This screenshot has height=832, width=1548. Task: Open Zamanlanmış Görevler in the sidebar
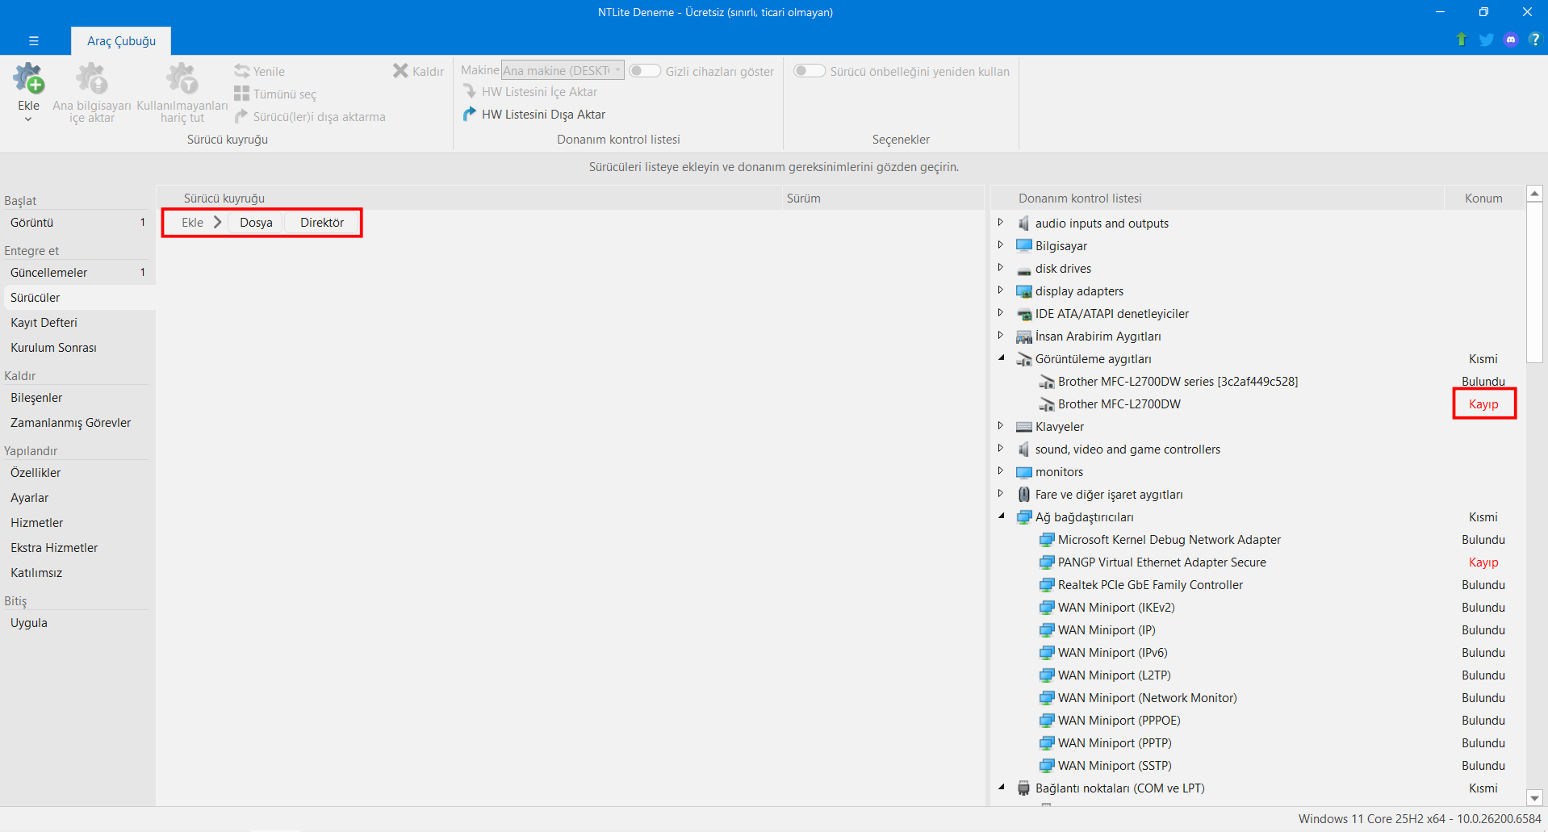77,423
